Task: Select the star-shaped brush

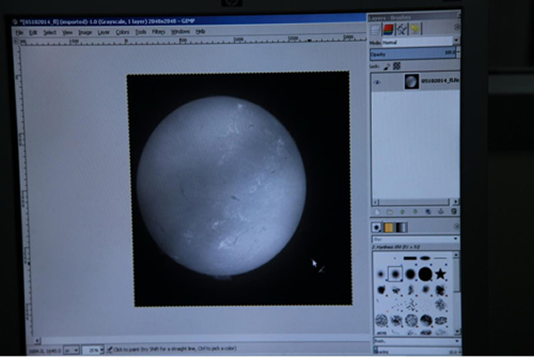Action: point(441,273)
